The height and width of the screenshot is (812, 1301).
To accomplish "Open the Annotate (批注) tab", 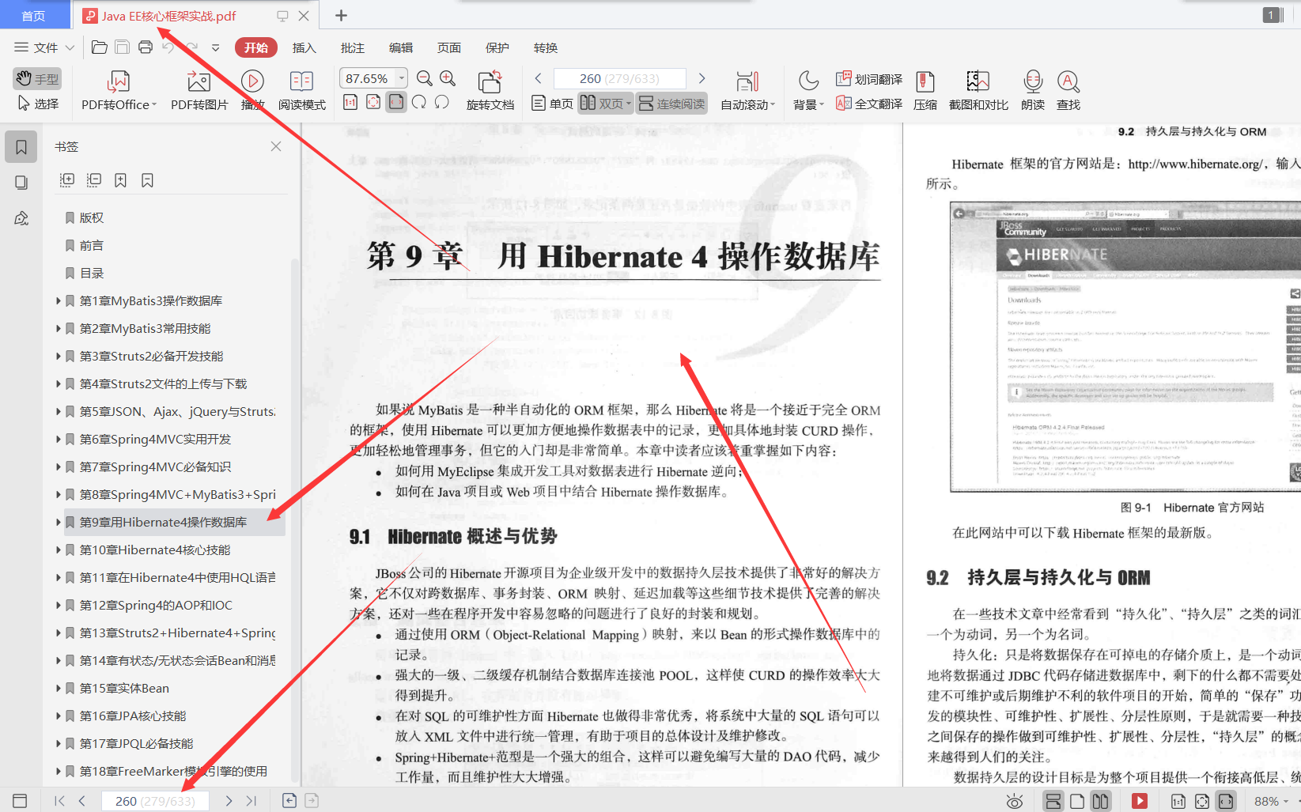I will [x=353, y=47].
